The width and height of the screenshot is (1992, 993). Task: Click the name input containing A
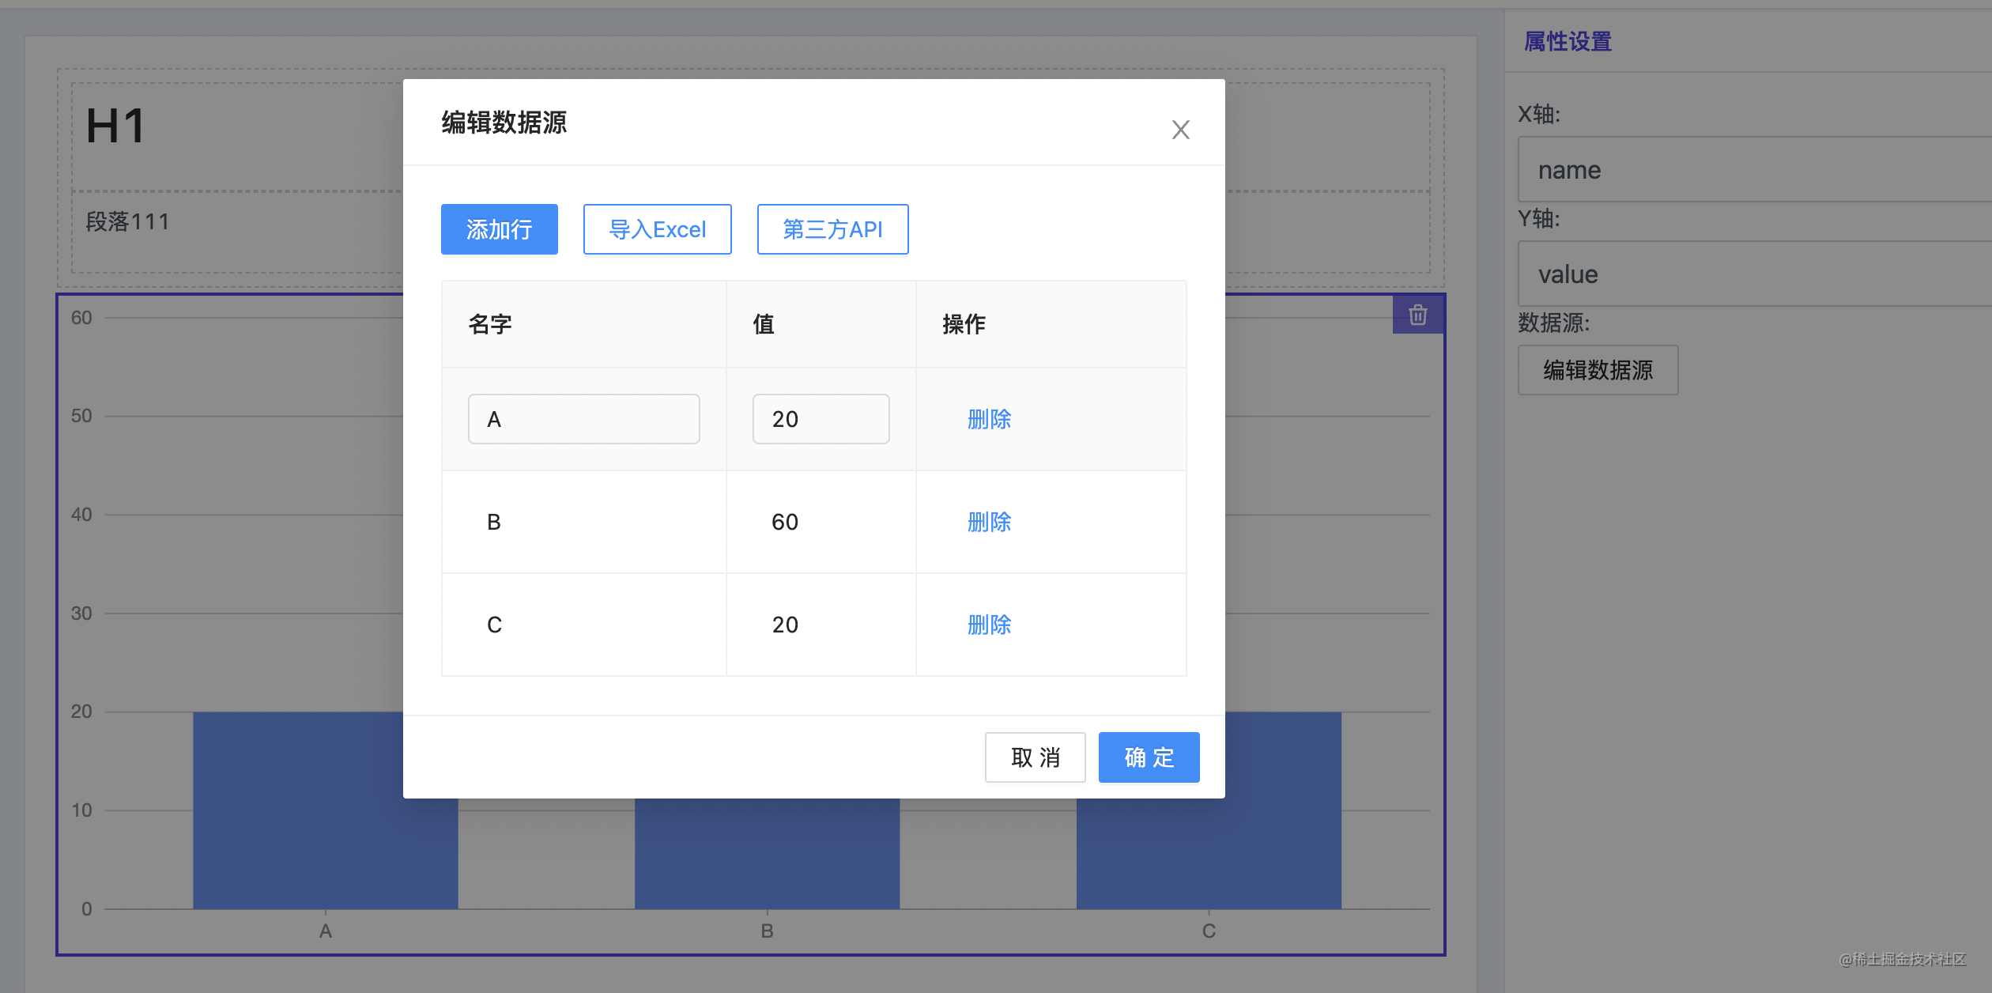coord(583,419)
